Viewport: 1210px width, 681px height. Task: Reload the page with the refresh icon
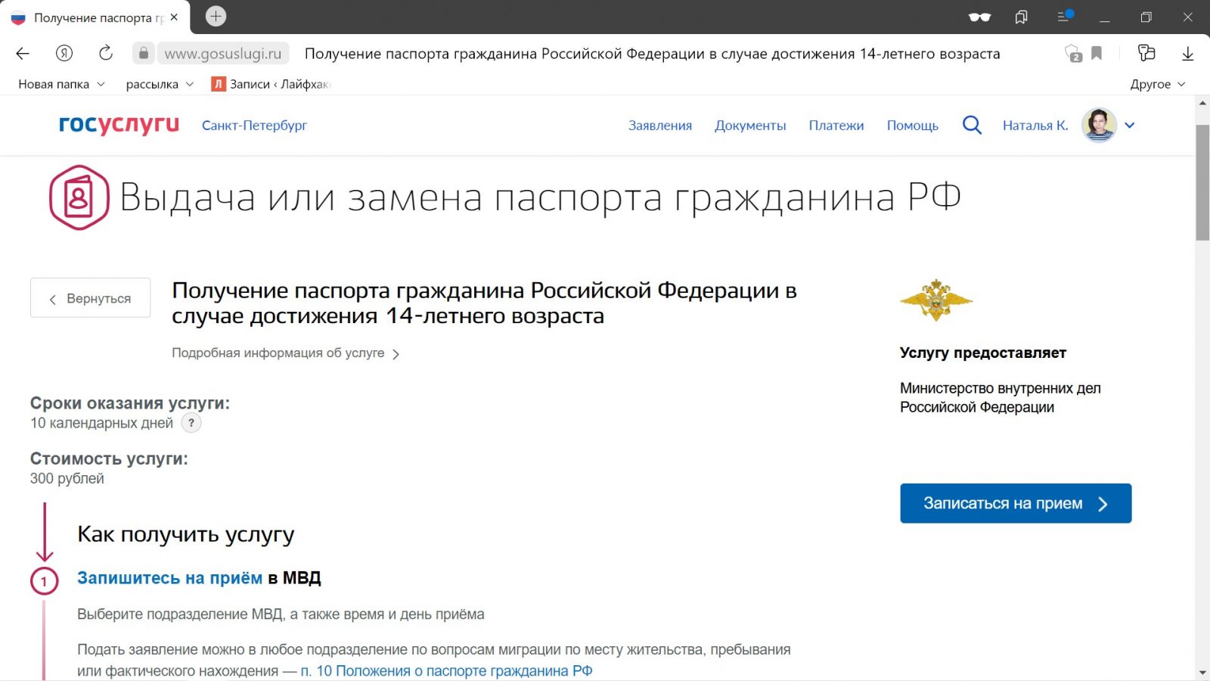click(x=106, y=53)
